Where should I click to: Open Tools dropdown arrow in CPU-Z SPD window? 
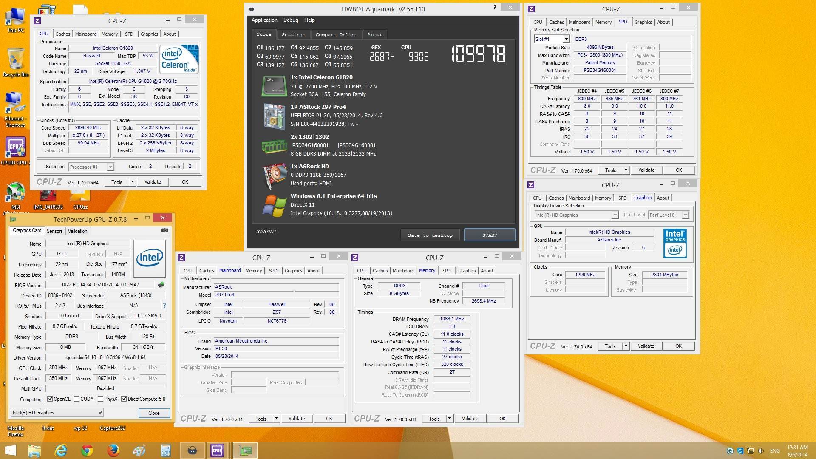pos(626,170)
